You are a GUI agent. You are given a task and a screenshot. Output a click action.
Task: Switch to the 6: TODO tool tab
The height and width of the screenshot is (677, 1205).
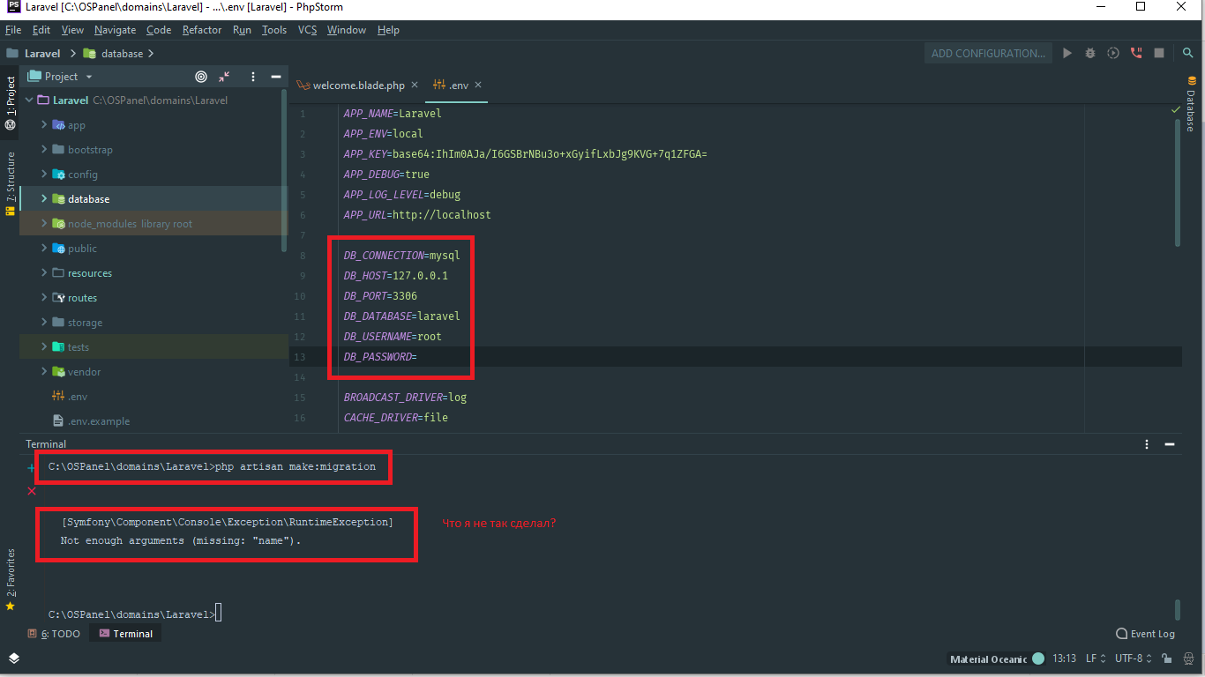coord(54,634)
